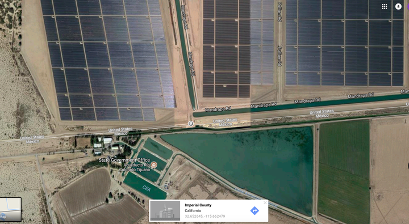Click the vertical Mandrapa Rd label by the canal
This screenshot has width=409, height=224.
[x=192, y=64]
